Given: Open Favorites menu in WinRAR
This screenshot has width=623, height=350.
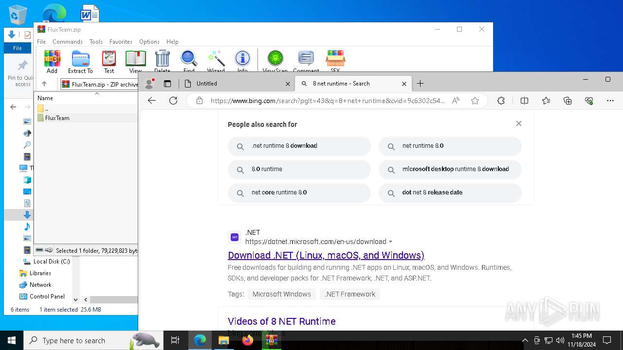Looking at the screenshot, I should tap(121, 42).
